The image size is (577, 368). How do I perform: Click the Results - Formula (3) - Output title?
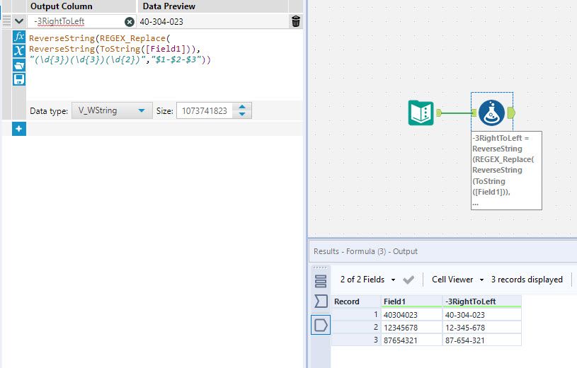pos(365,251)
